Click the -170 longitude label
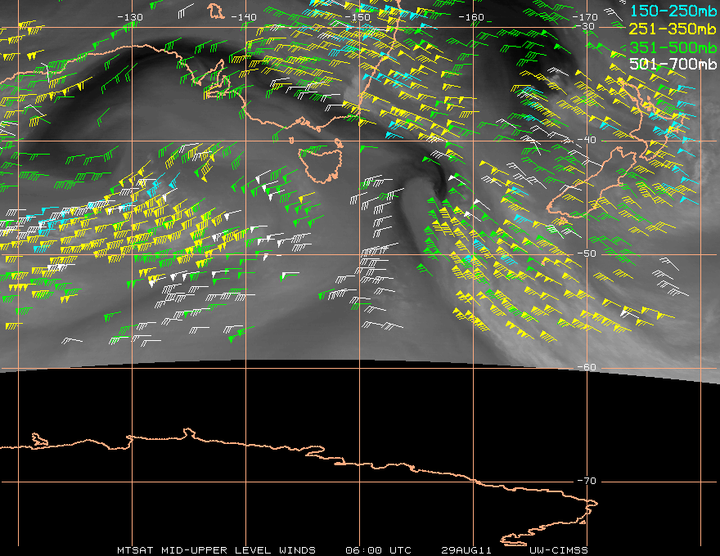This screenshot has width=720, height=556. (585, 17)
